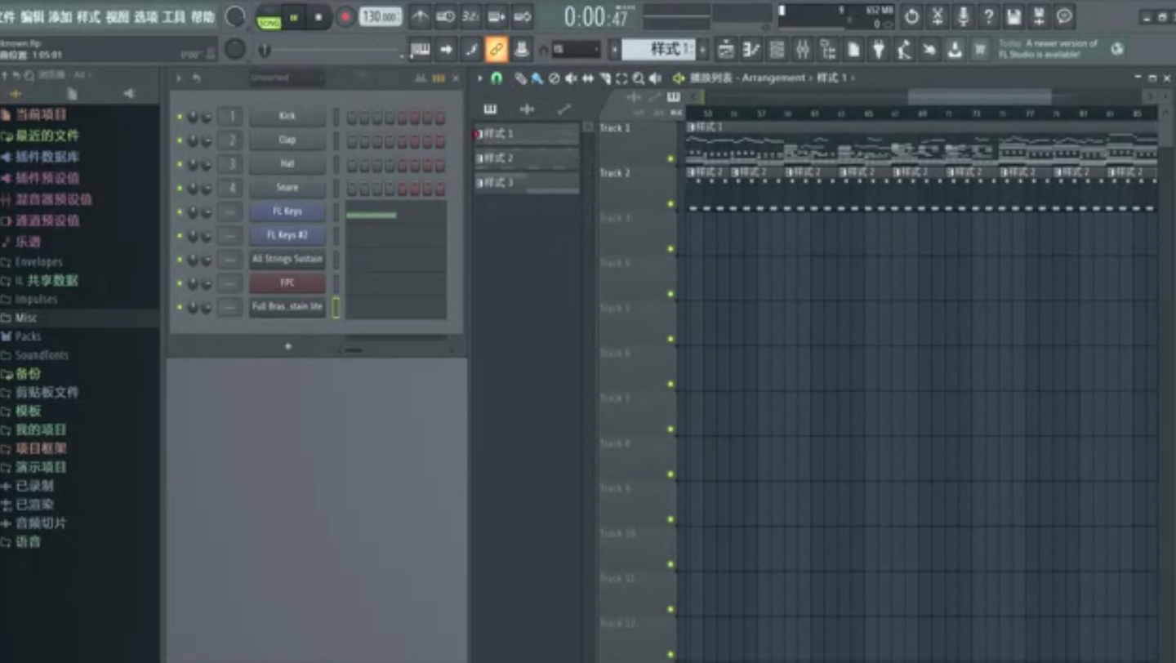The width and height of the screenshot is (1176, 663).
Task: Click the undo history circular arrow icon
Action: tap(912, 16)
